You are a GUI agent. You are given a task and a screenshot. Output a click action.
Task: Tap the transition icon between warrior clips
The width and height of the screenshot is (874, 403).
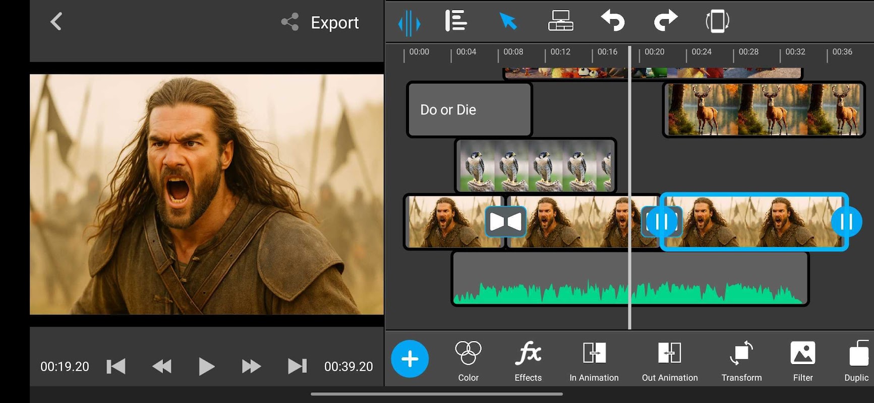point(505,222)
